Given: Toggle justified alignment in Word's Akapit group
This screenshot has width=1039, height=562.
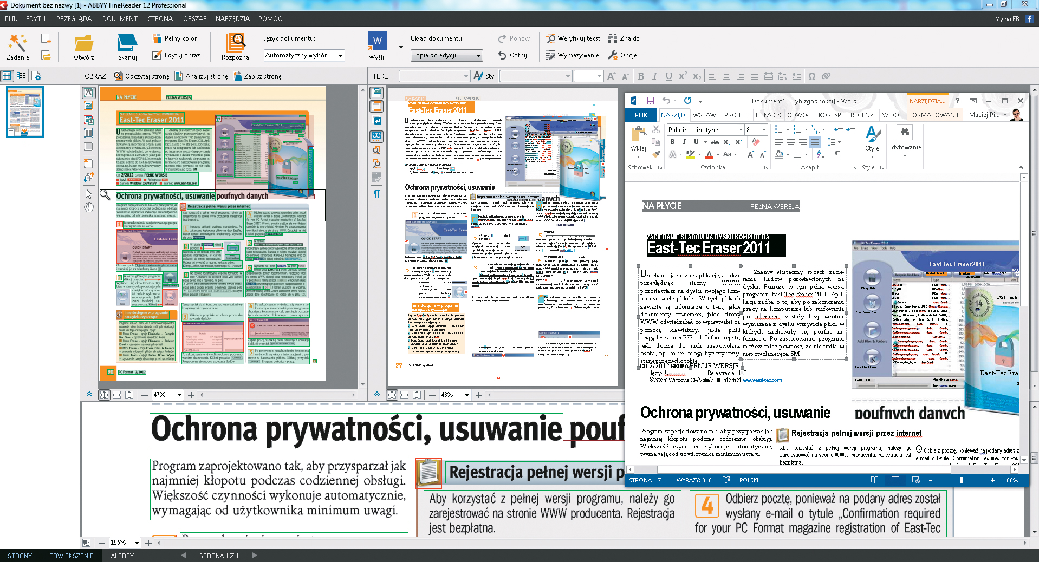Looking at the screenshot, I should (x=815, y=142).
